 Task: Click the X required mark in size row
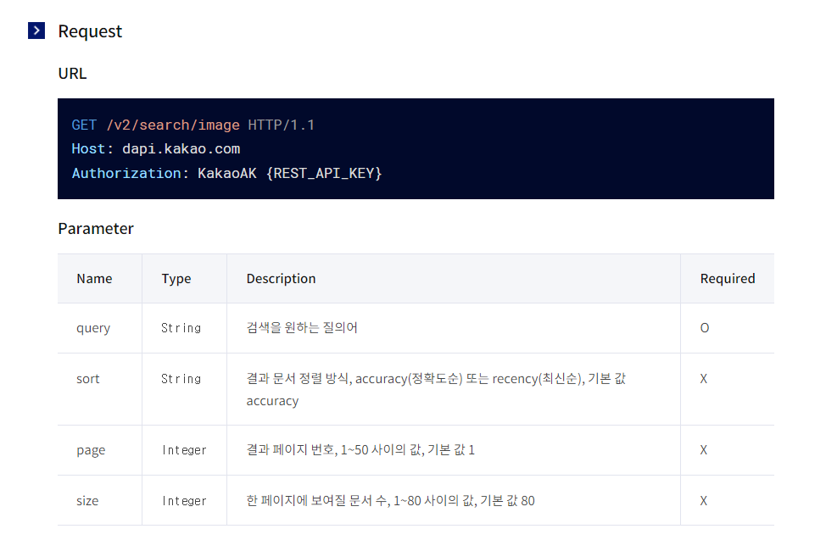[x=704, y=500]
